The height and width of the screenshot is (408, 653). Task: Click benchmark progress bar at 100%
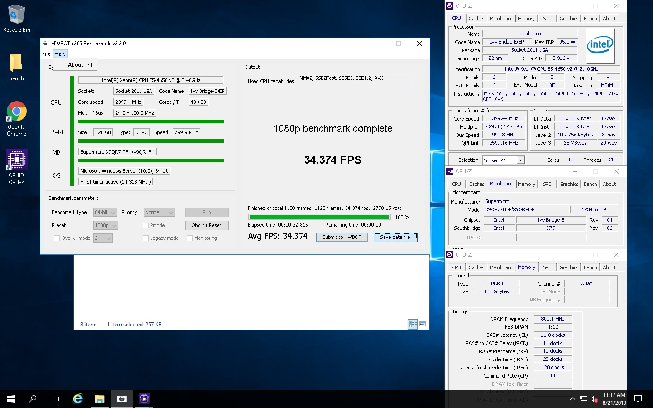point(319,217)
